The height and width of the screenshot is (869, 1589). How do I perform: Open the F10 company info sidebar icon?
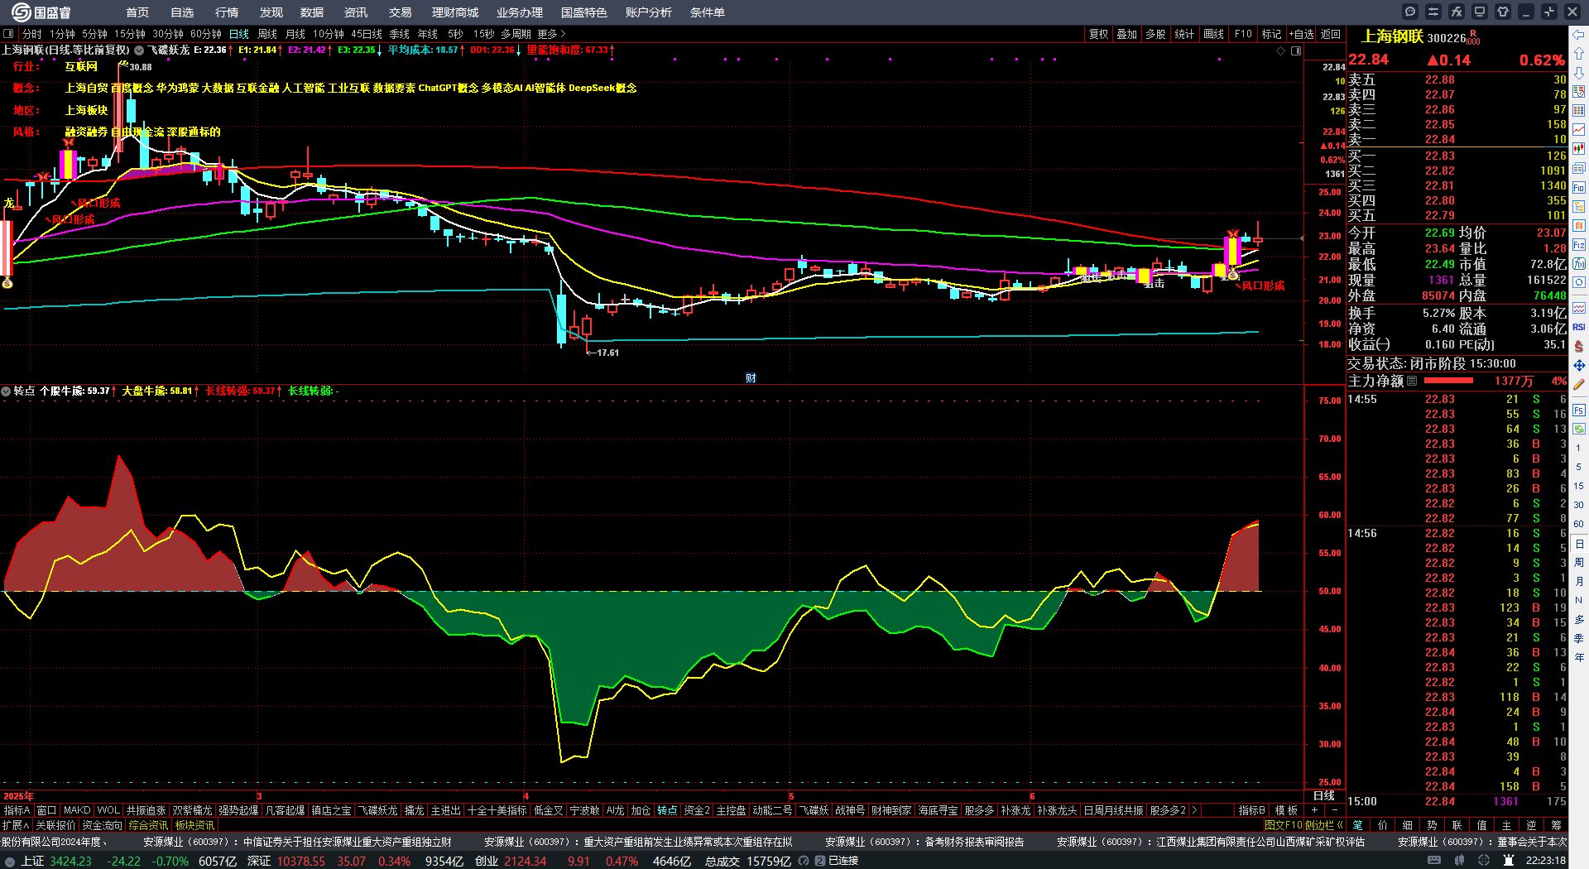pyautogui.click(x=1579, y=187)
